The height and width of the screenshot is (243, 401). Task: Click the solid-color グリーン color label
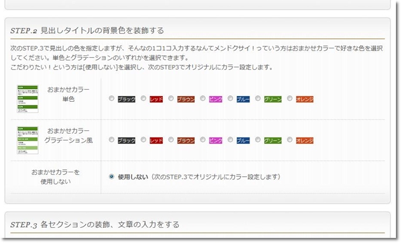click(x=273, y=99)
